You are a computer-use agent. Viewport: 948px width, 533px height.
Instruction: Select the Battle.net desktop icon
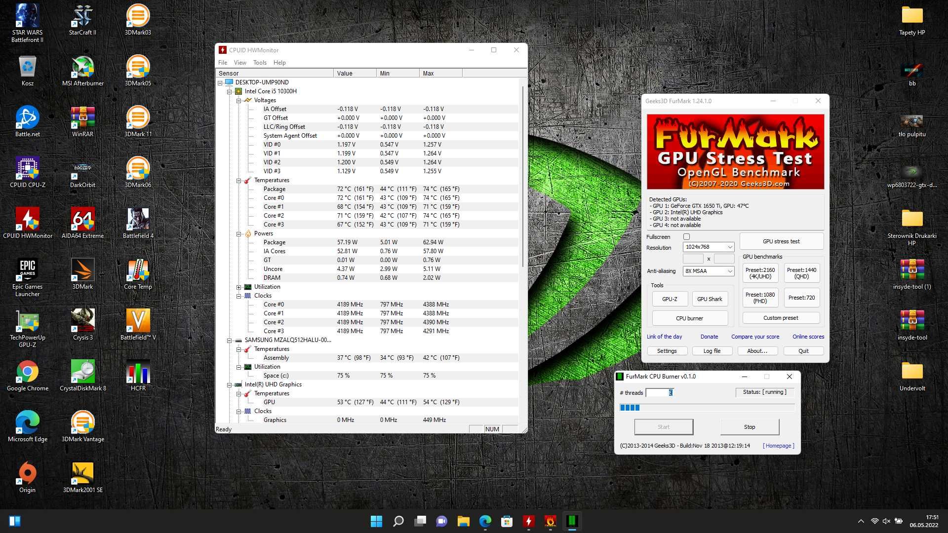(x=27, y=121)
